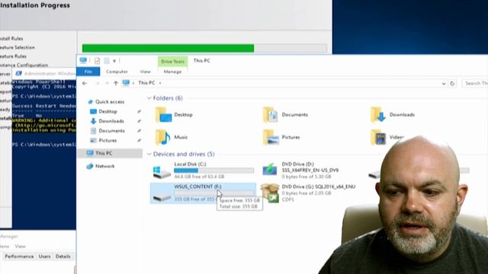Open the Music folder icon
This screenshot has height=274, width=488.
tap(162, 137)
